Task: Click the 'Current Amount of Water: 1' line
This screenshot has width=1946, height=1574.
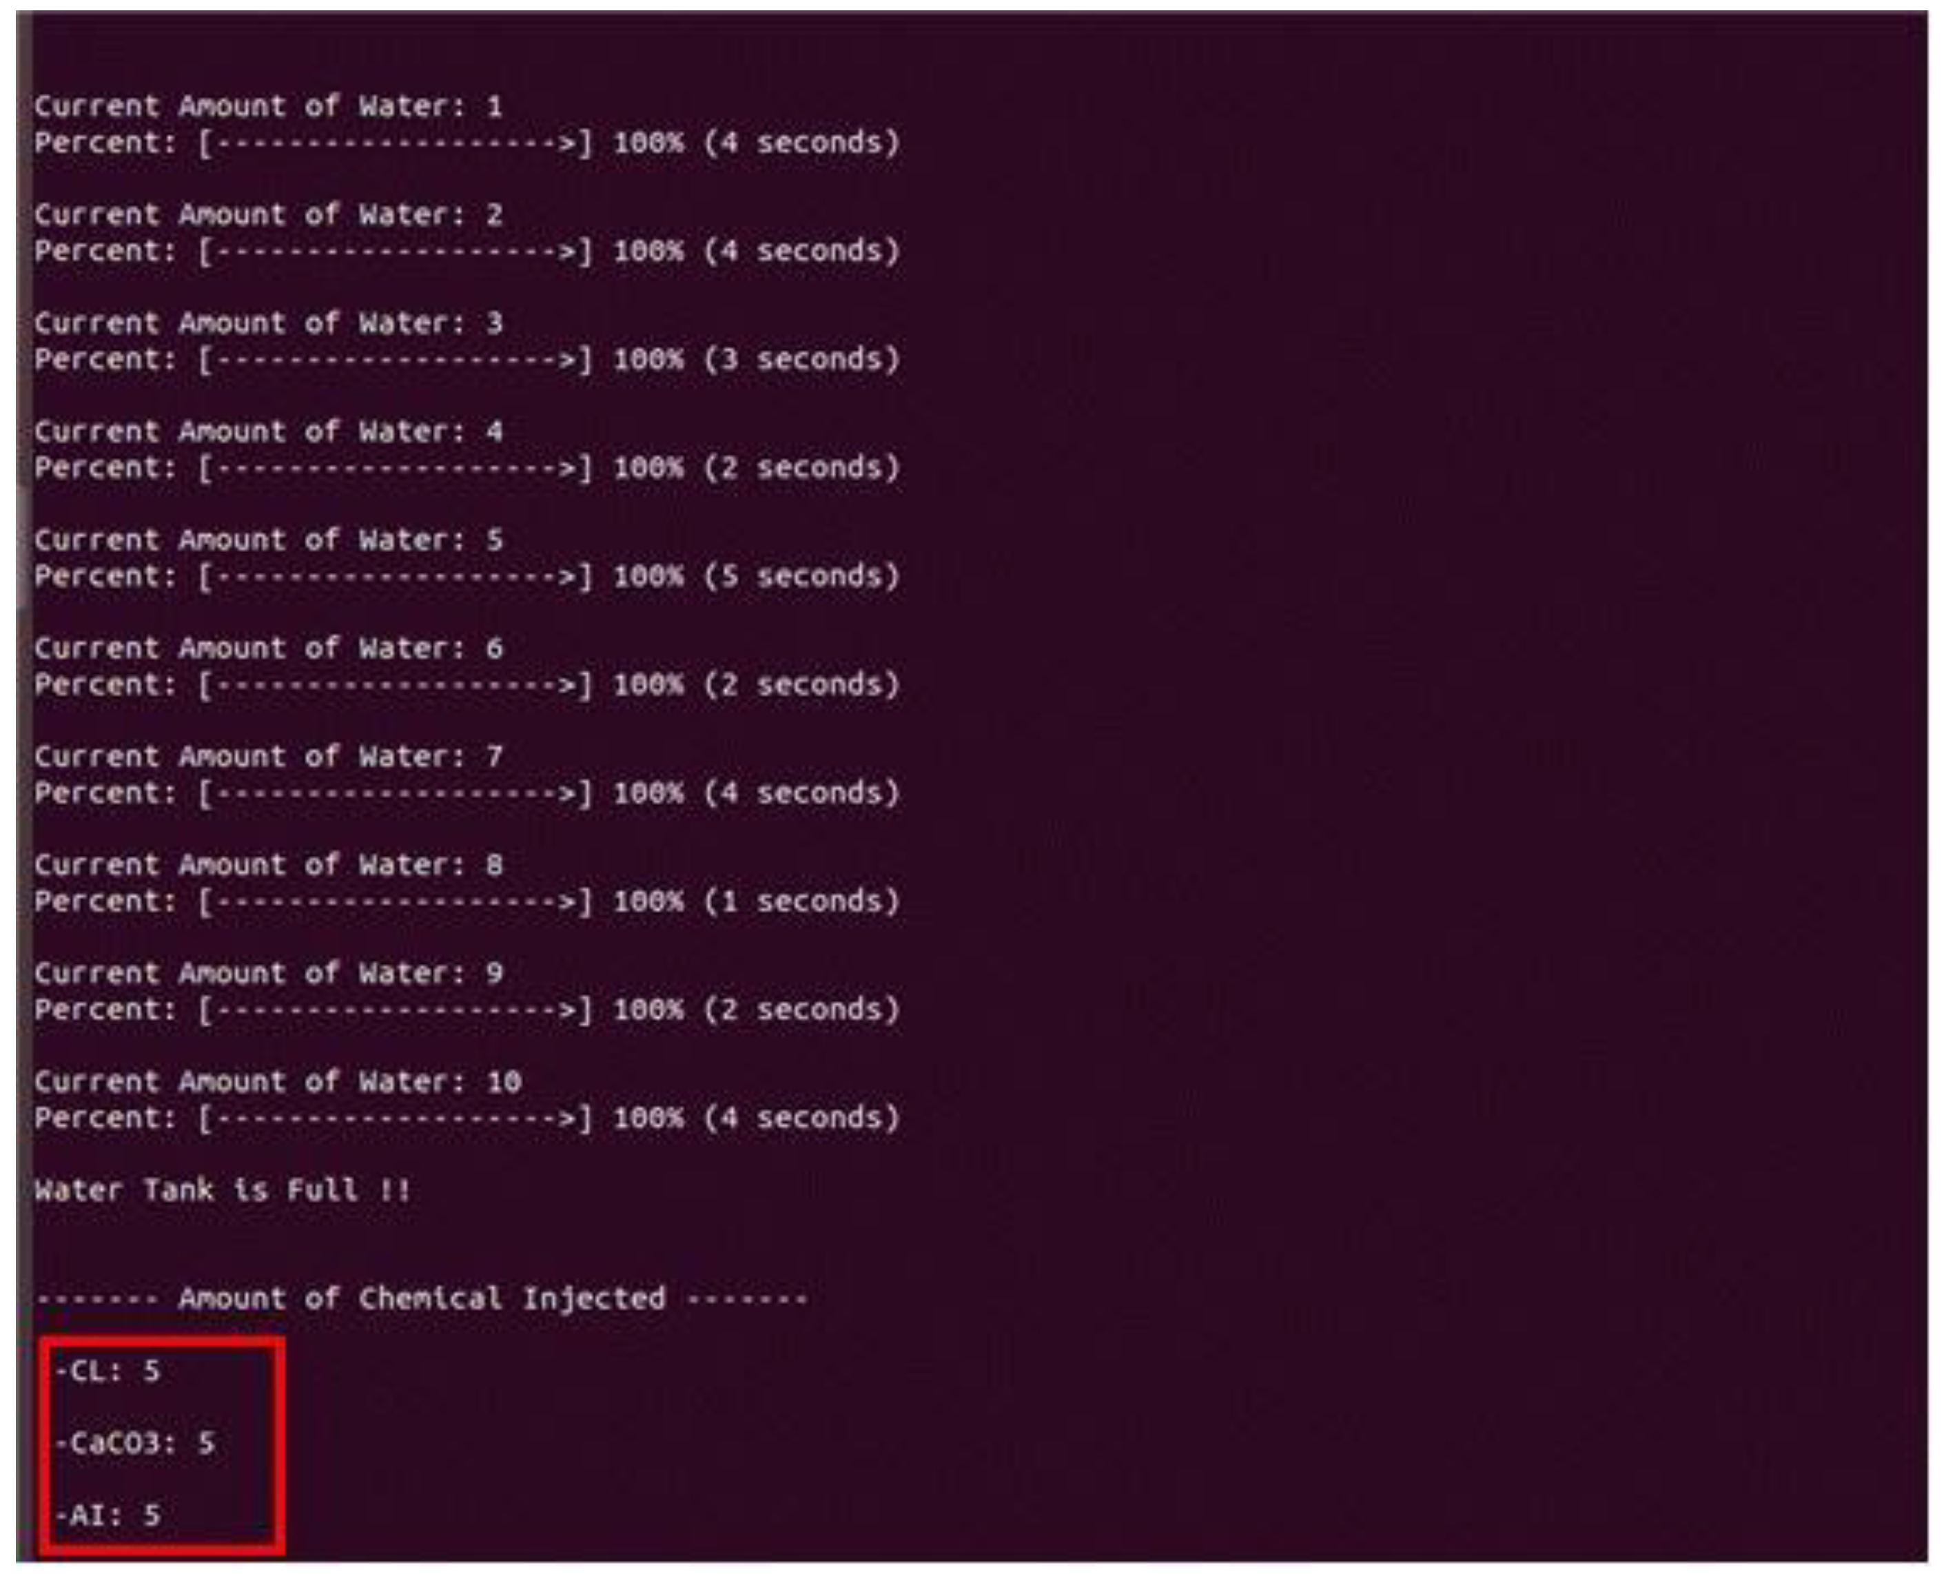Action: (x=268, y=107)
